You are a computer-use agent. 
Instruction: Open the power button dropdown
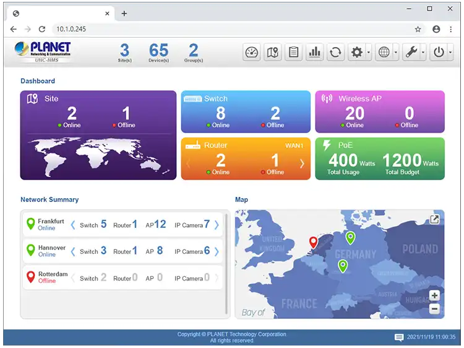(x=442, y=53)
